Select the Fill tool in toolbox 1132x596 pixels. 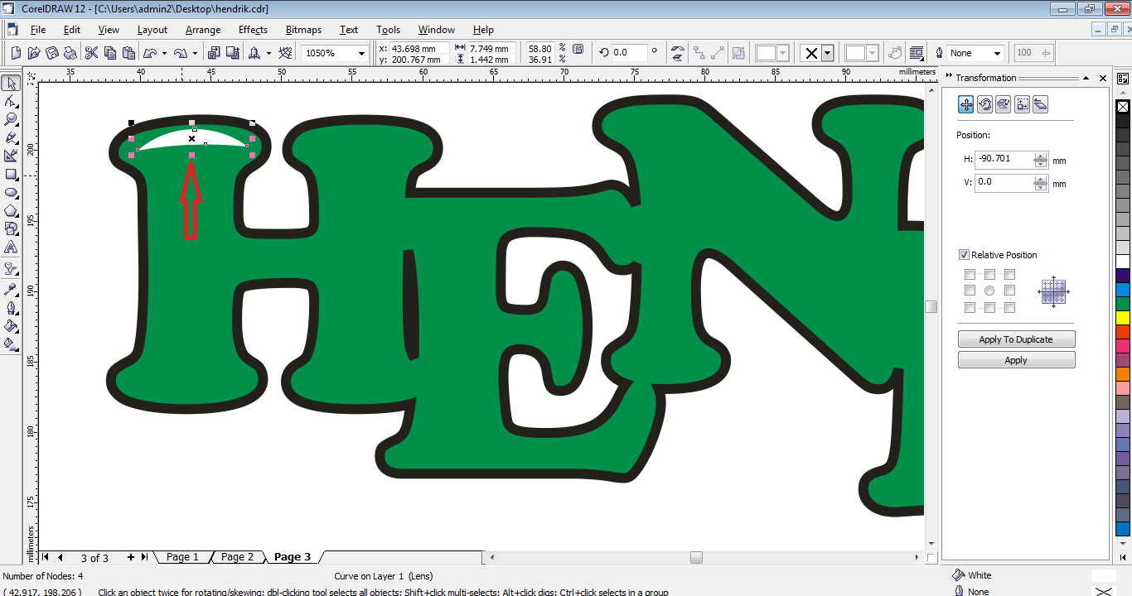tap(11, 325)
